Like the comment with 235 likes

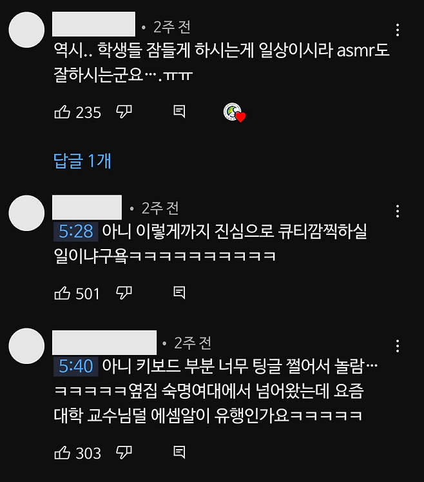pyautogui.click(x=63, y=112)
